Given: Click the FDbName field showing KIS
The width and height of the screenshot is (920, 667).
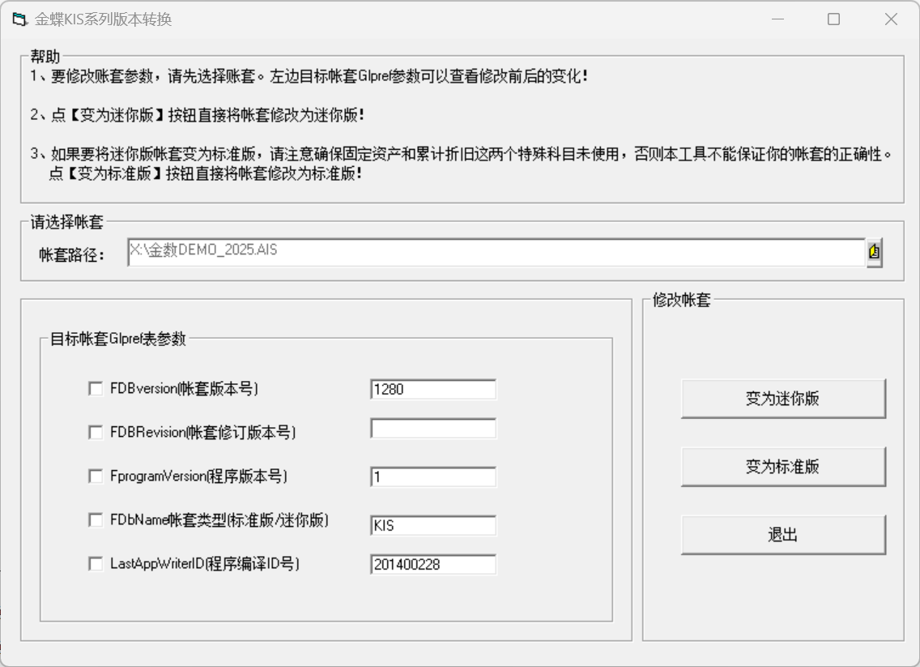Looking at the screenshot, I should [433, 525].
